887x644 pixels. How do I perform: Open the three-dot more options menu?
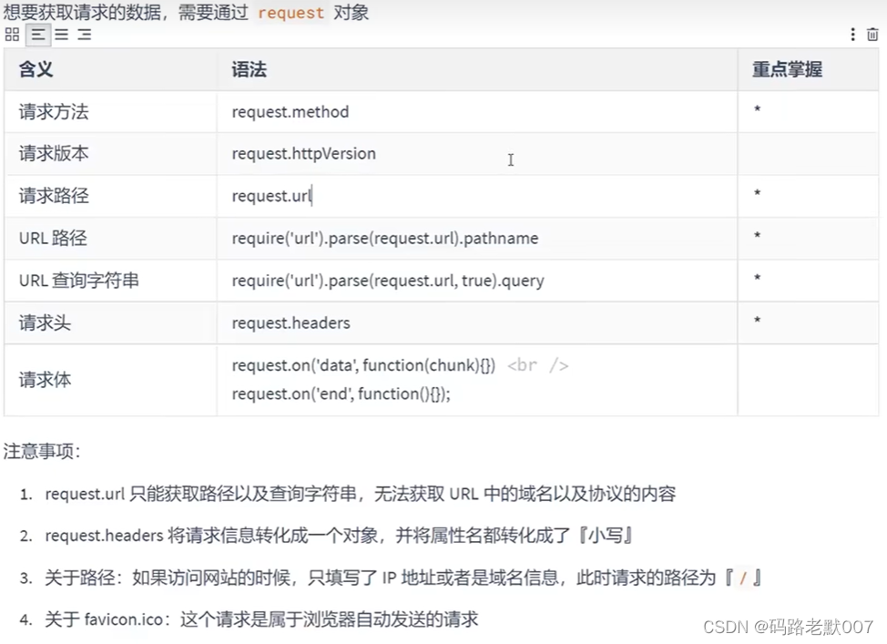tap(853, 34)
